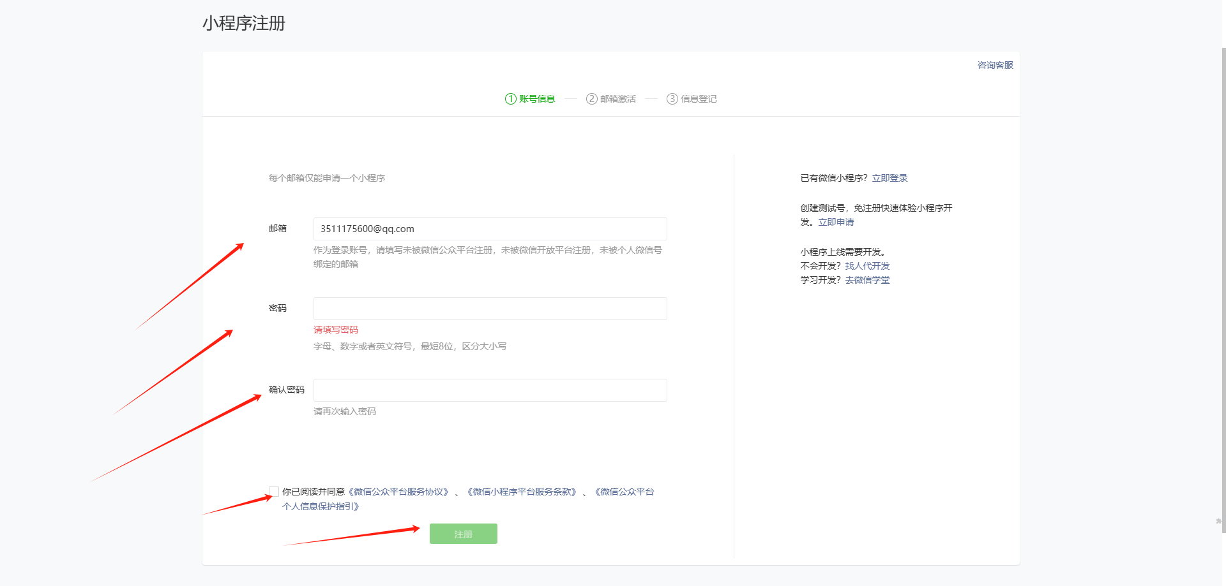Image resolution: width=1226 pixels, height=586 pixels.
Task: Select the 确认密码 confirm password field
Action: (490, 390)
